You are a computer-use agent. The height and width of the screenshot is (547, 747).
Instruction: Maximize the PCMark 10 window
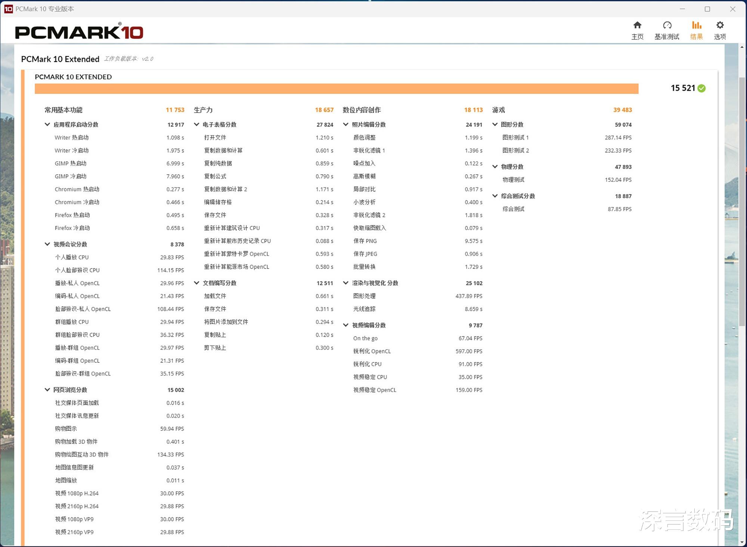coord(707,9)
